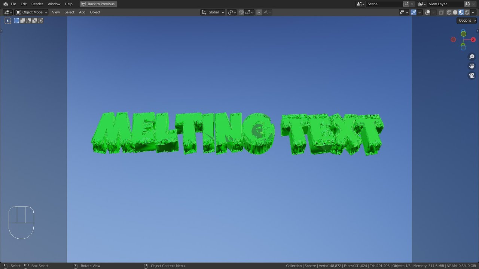Choose Subtract selection mode icon
479x269 pixels.
click(29, 21)
